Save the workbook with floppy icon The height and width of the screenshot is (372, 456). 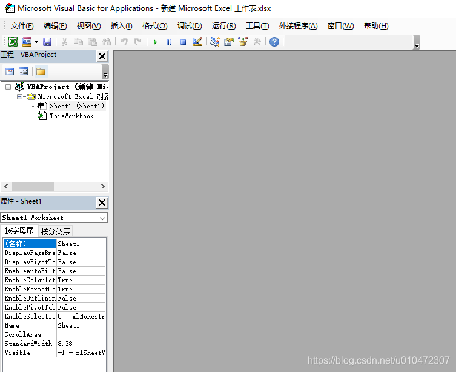pyautogui.click(x=47, y=42)
